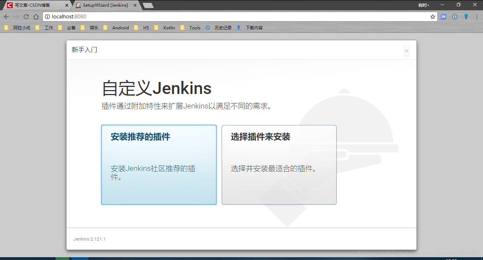Go to the browser home page icon
This screenshot has height=260, width=483.
click(x=36, y=17)
